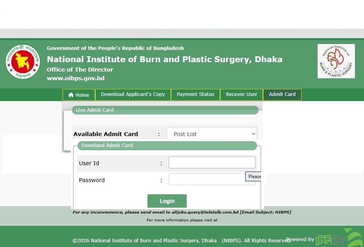Click the Bangladesh government seal logo

[x=23, y=62]
